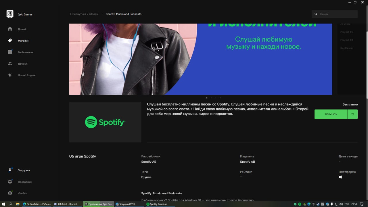
Task: Open the volume speaker tray icon
Action: [341, 204]
